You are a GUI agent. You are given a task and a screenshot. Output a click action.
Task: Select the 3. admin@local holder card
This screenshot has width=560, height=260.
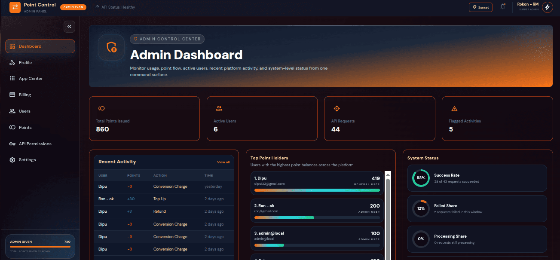tap(317, 238)
